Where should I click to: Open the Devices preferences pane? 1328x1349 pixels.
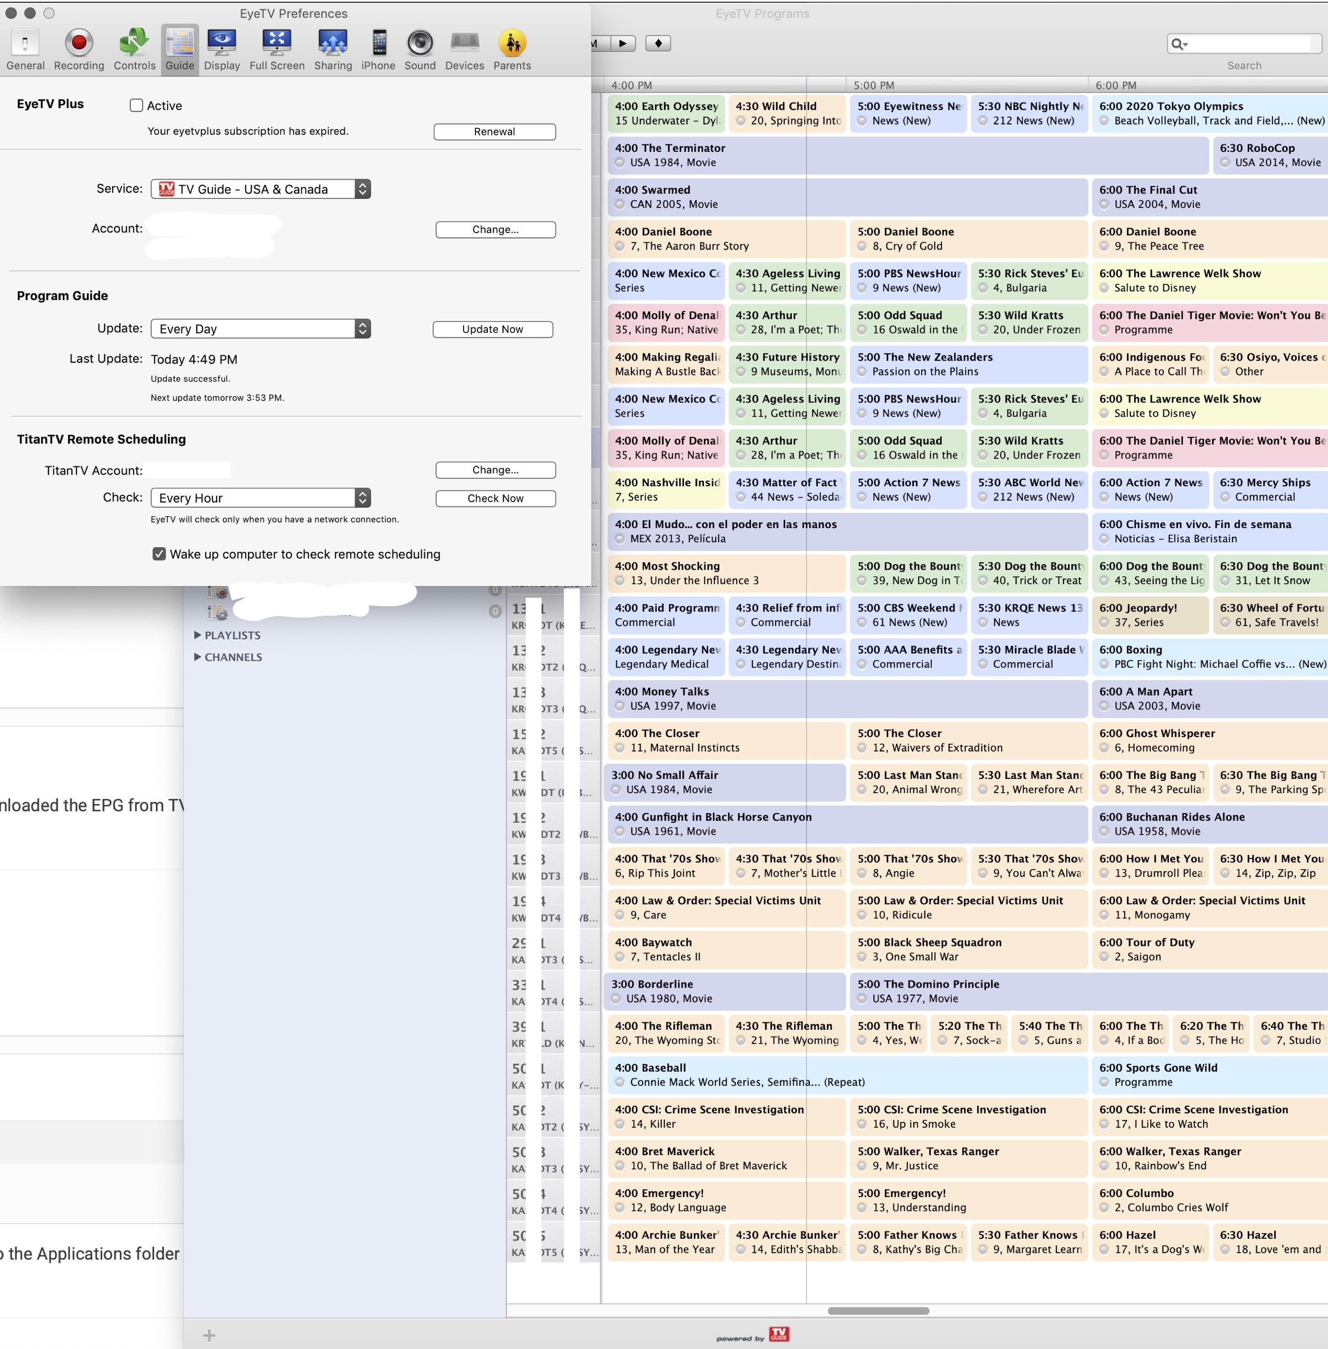click(465, 50)
